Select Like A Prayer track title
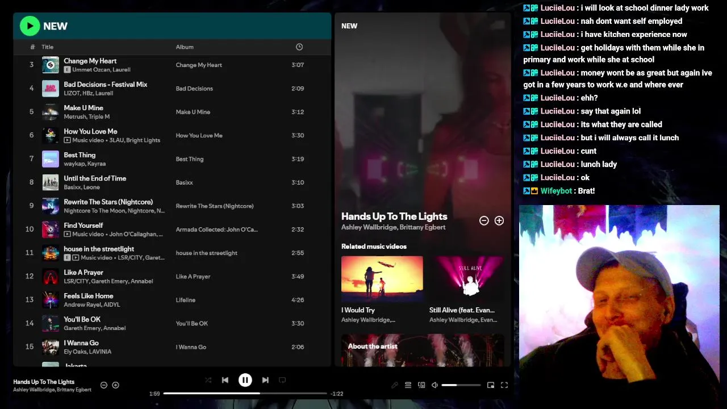This screenshot has width=727, height=409. [x=83, y=273]
